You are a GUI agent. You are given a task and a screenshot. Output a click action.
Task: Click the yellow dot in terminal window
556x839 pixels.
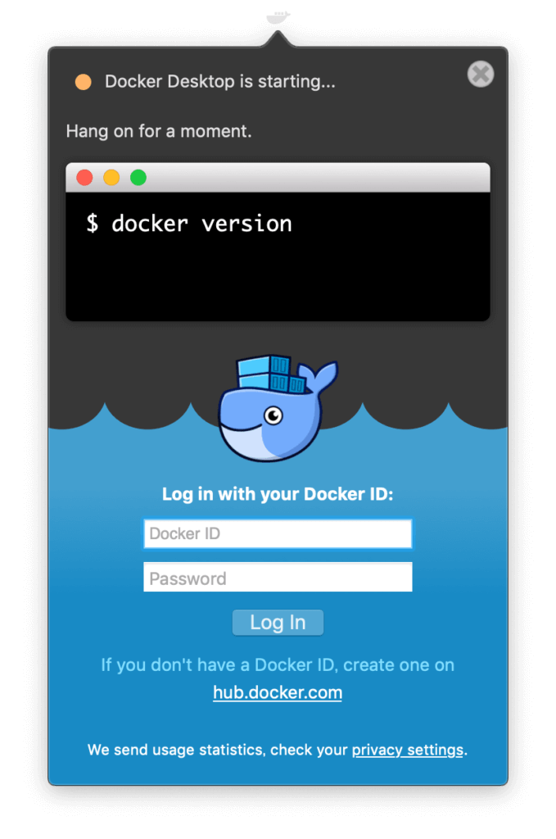click(111, 177)
